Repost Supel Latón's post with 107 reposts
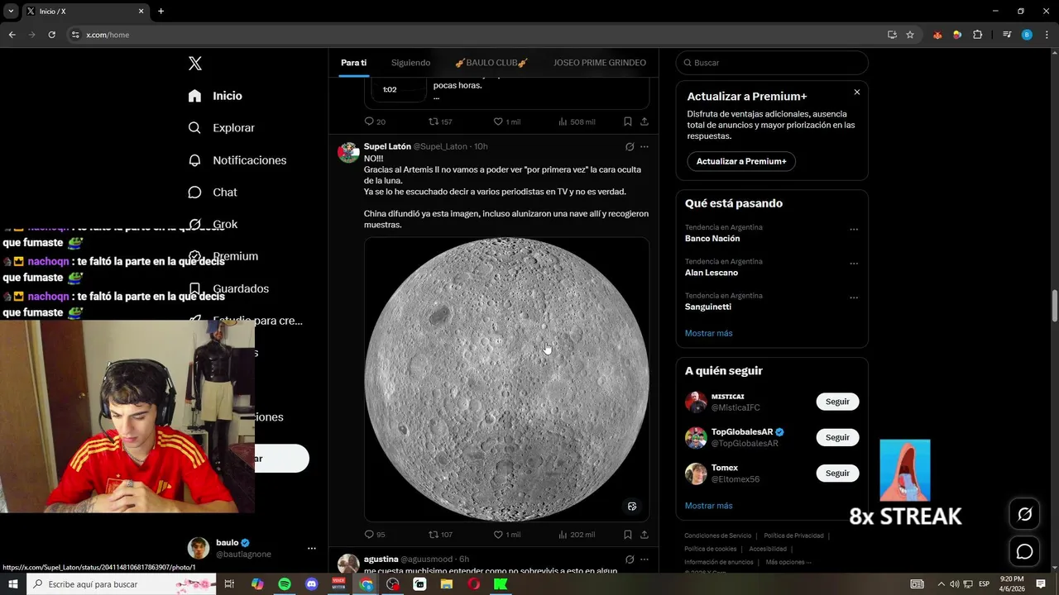The image size is (1059, 595). click(x=440, y=535)
